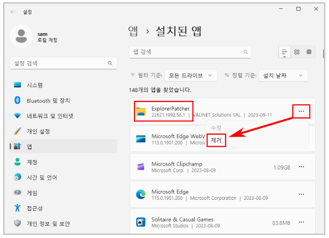329x238 pixels.
Task: Click the magnifier in 설정 검색 box
Action: 110,63
